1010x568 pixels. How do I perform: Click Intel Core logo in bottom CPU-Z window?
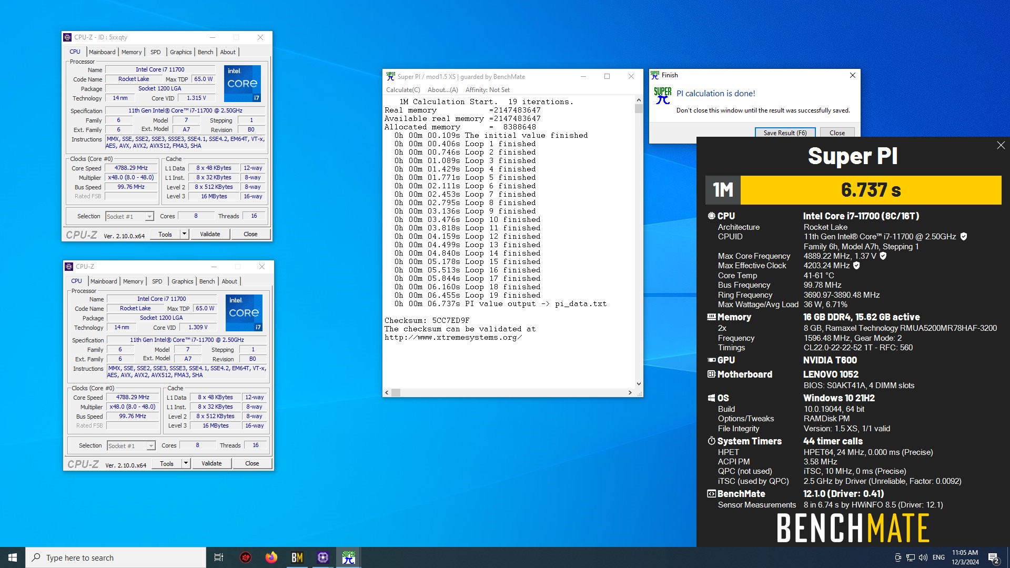click(x=244, y=313)
